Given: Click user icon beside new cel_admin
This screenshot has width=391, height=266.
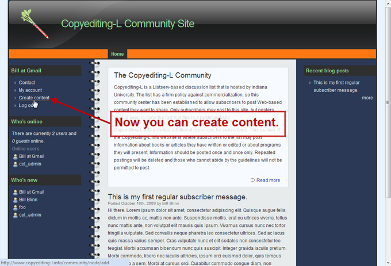Looking at the screenshot, I should pyautogui.click(x=15, y=215).
